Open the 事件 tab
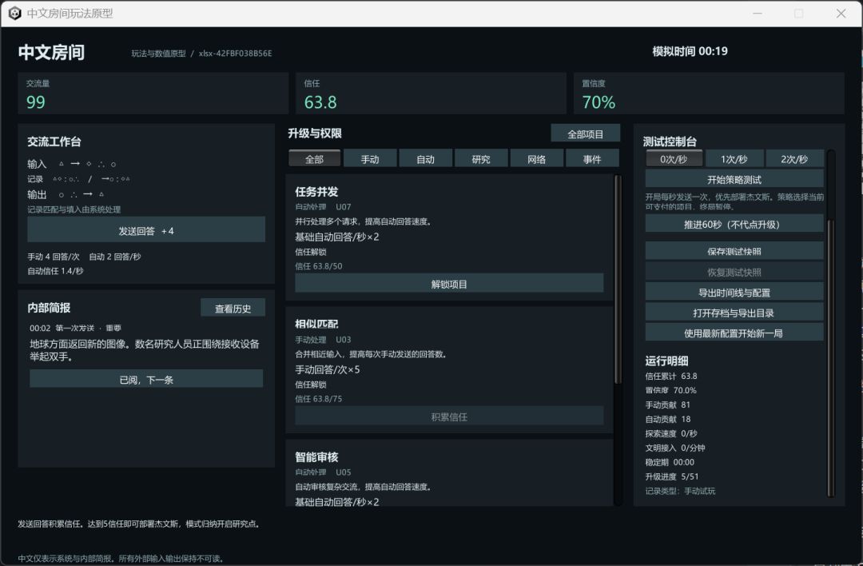Image resolution: width=863 pixels, height=566 pixels. pyautogui.click(x=592, y=159)
